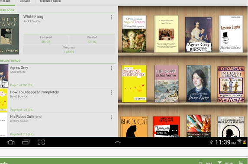Switch to Recently Added tab

pyautogui.click(x=50, y=1)
